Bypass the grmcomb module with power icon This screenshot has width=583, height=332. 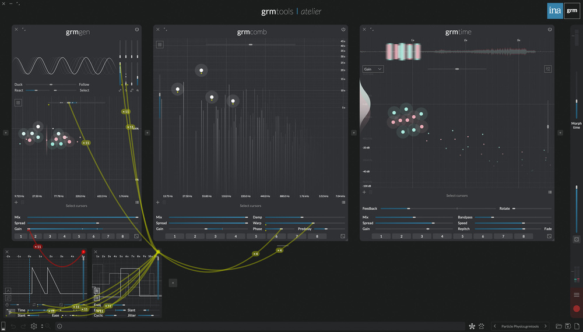343,29
